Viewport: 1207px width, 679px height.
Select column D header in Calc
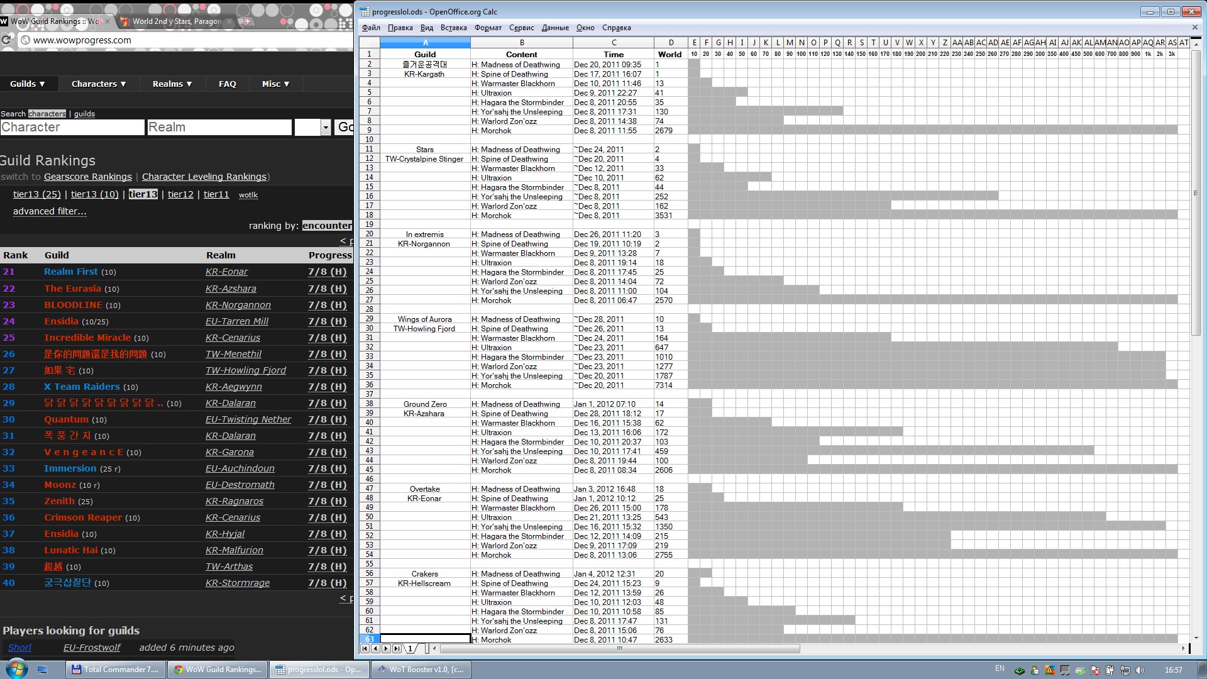pos(671,43)
